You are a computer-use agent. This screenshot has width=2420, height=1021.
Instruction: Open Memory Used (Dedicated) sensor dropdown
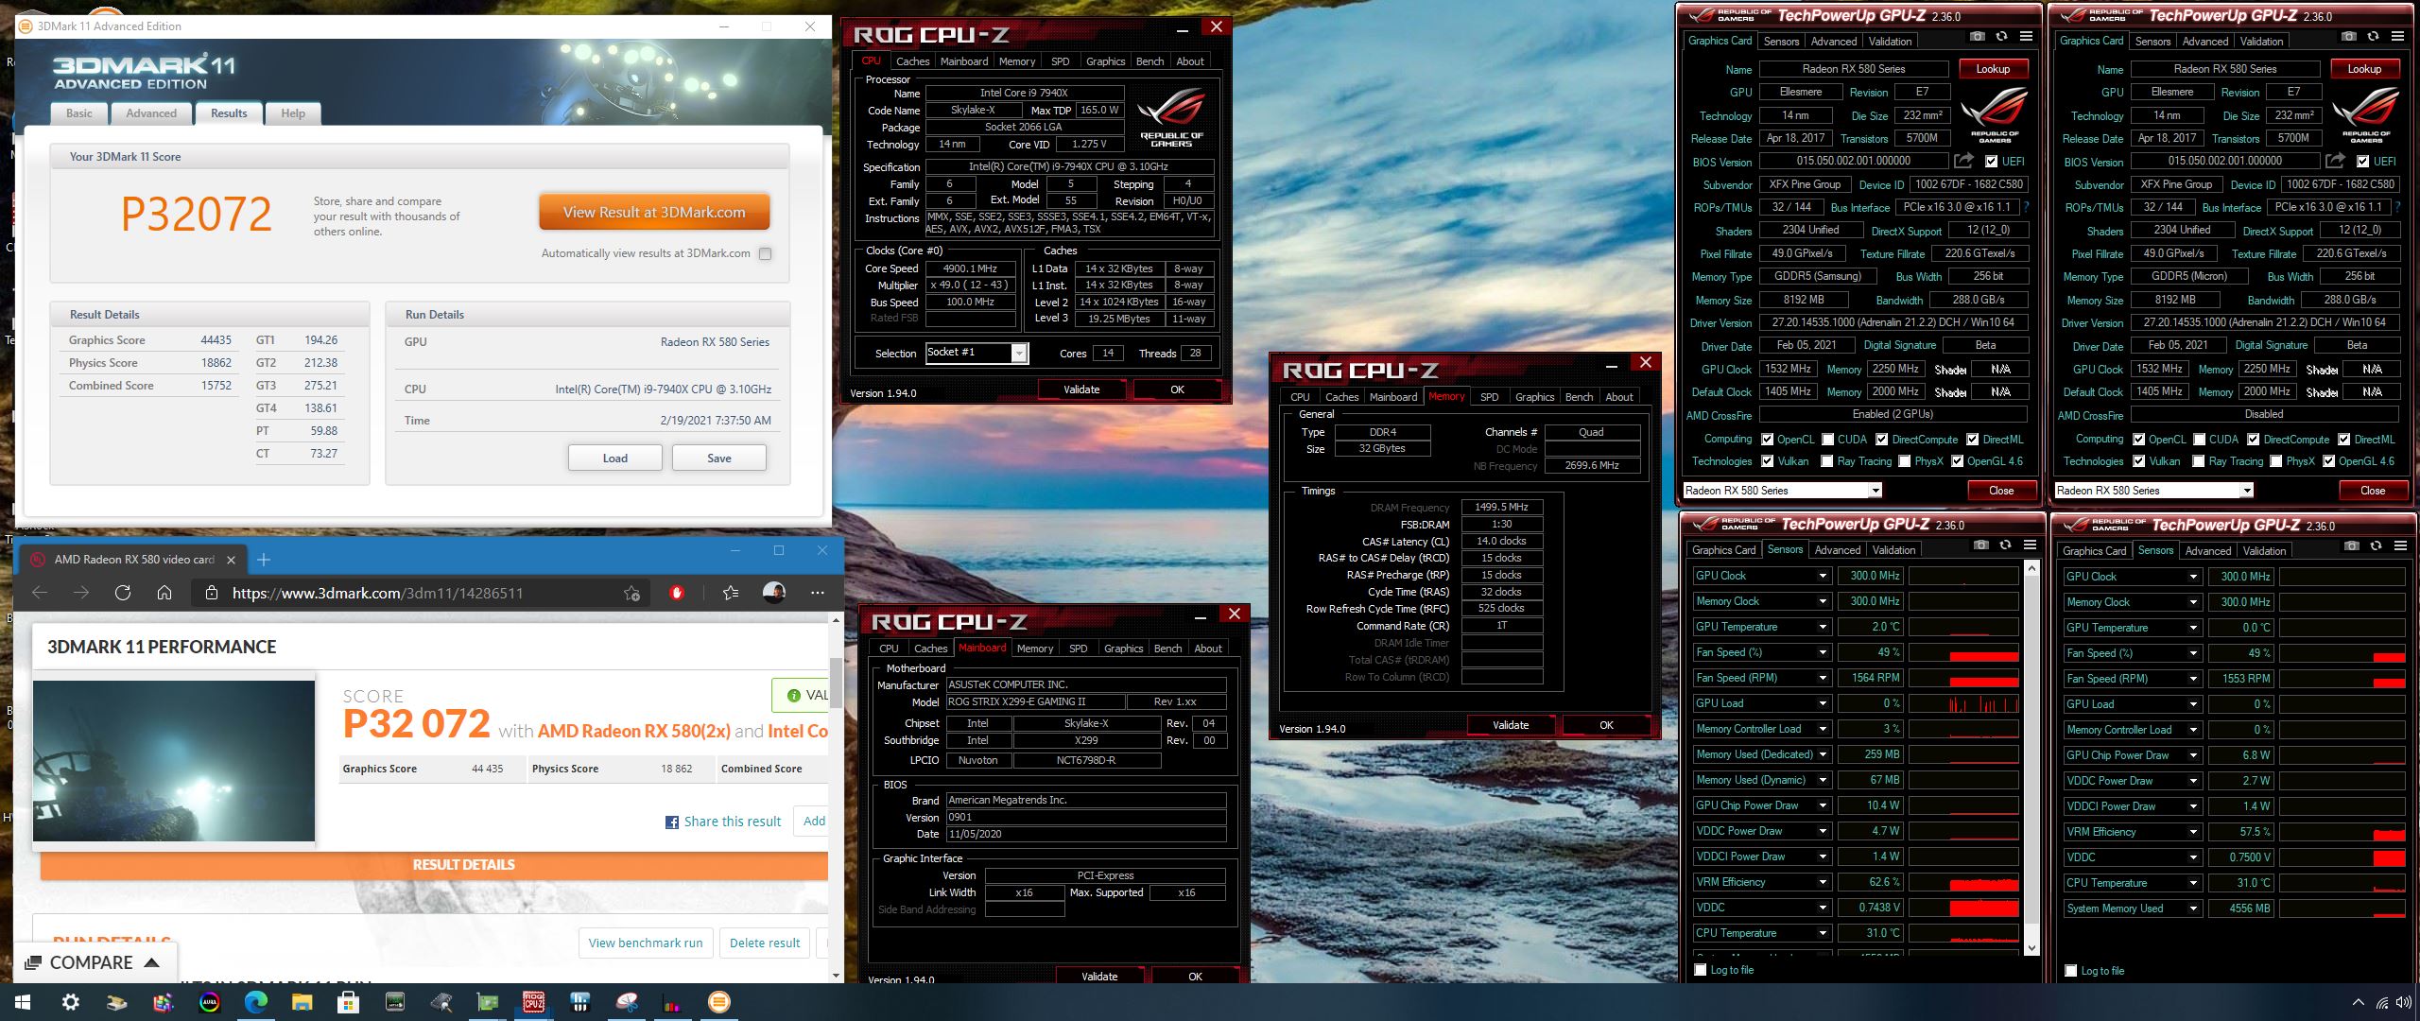click(x=1823, y=754)
